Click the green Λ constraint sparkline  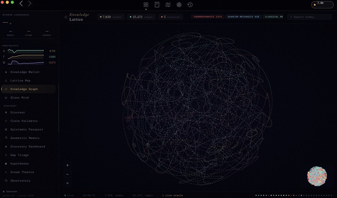click(26, 51)
